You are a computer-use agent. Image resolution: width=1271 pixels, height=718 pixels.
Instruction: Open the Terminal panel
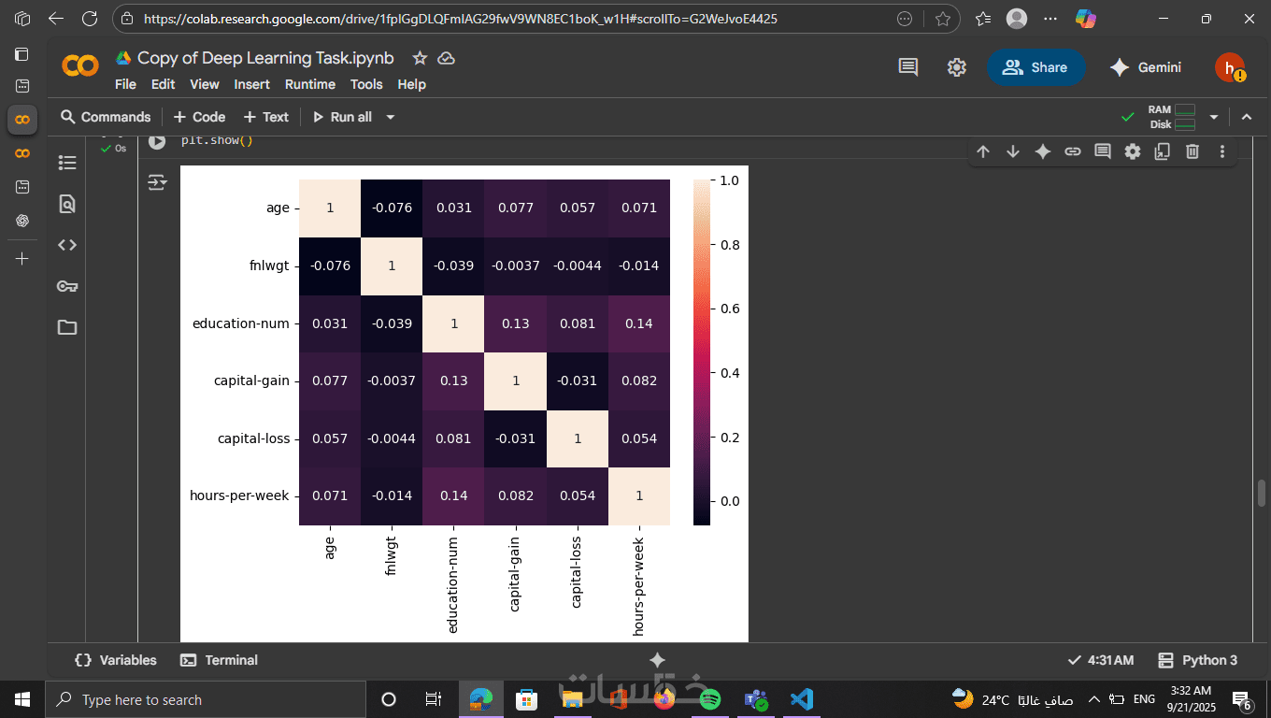219,660
